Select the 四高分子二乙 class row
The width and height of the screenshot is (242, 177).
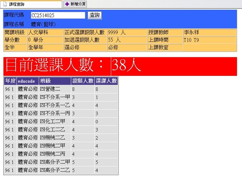61,170
